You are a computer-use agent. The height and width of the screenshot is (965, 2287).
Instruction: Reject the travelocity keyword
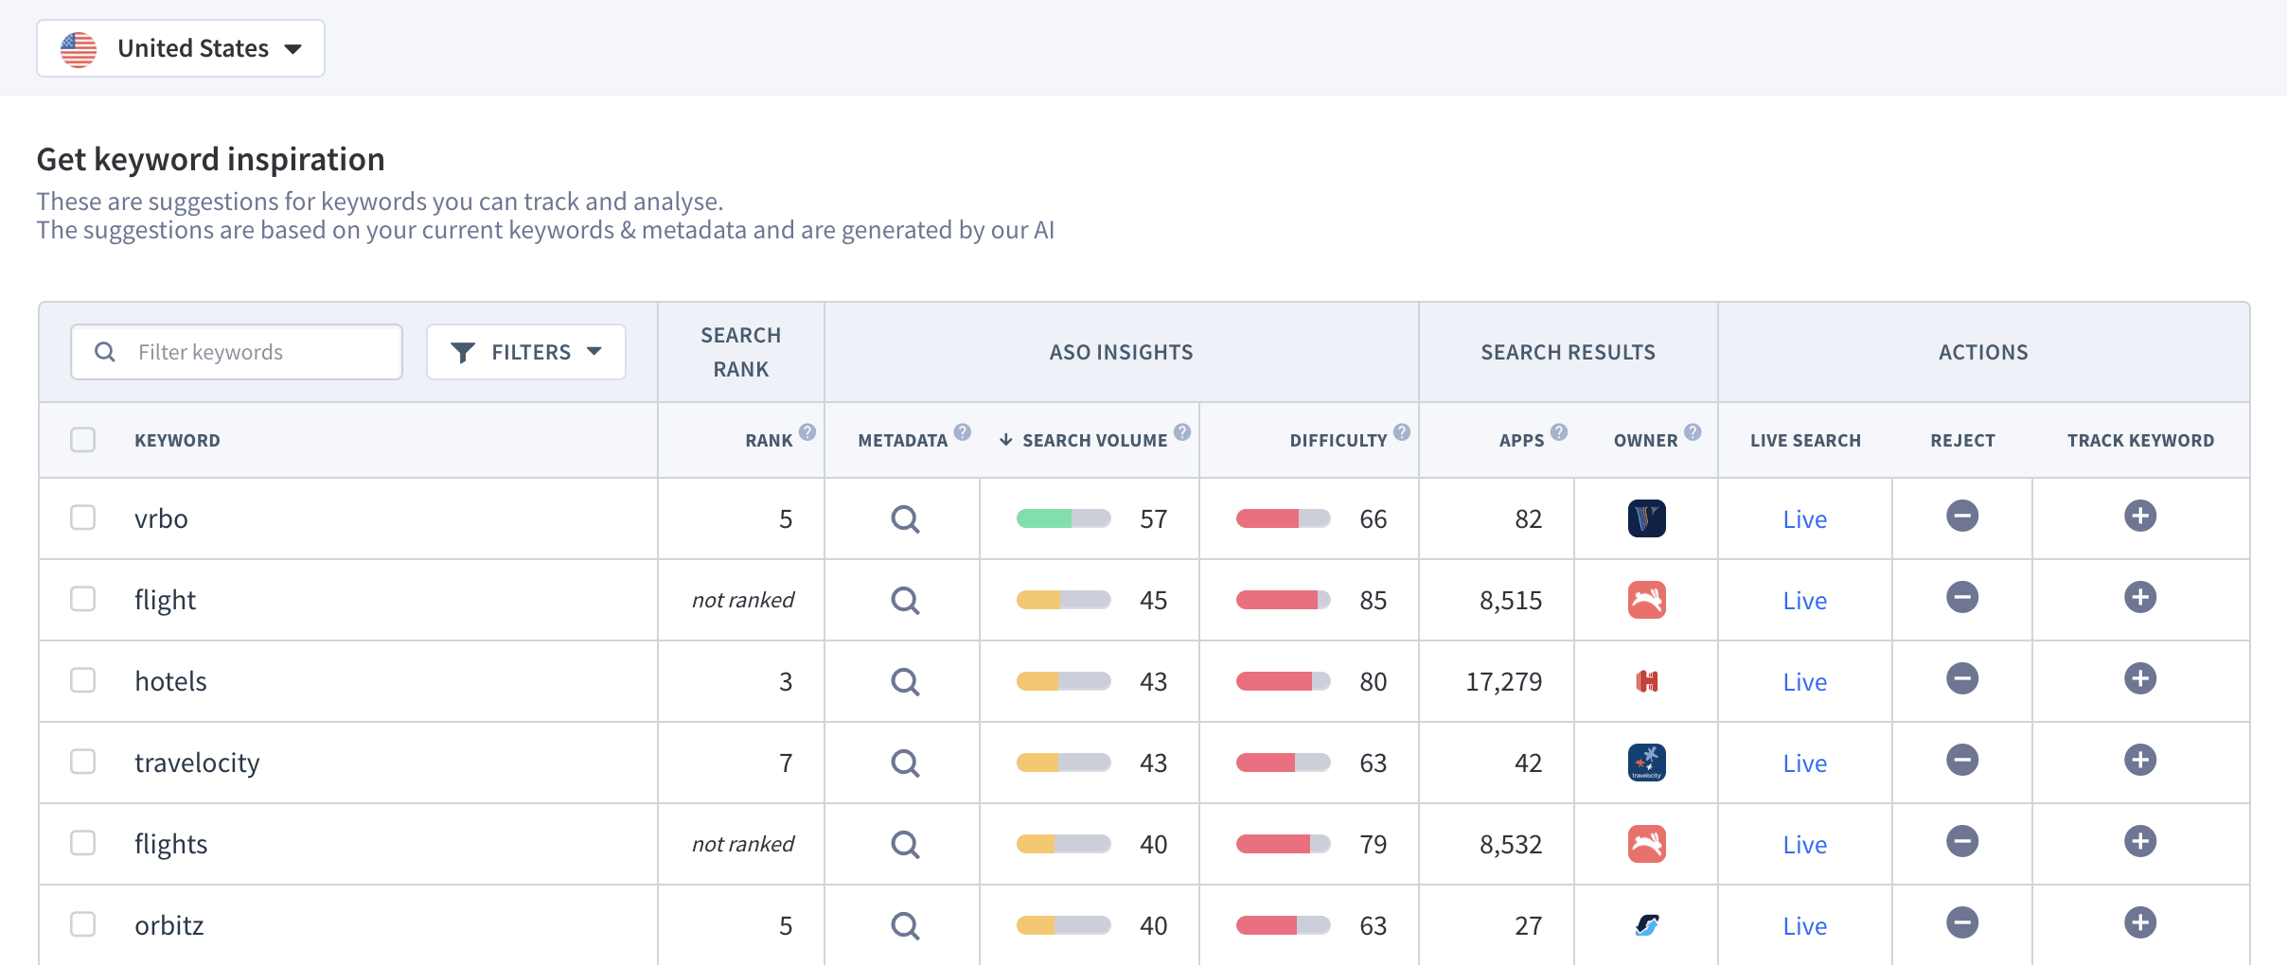pyautogui.click(x=1962, y=760)
